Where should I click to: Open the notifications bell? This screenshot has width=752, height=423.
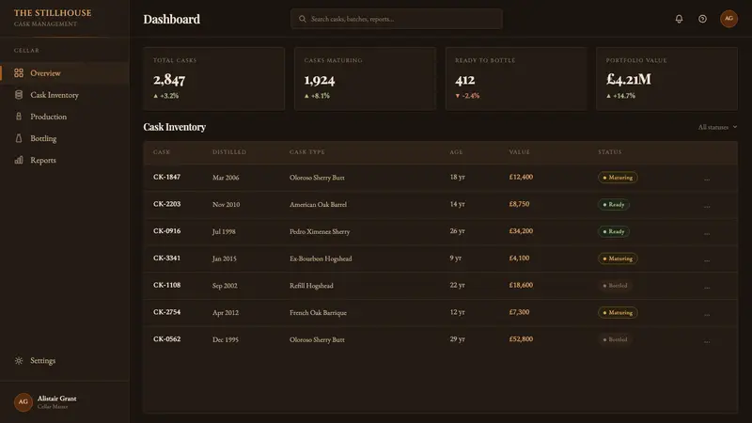679,19
